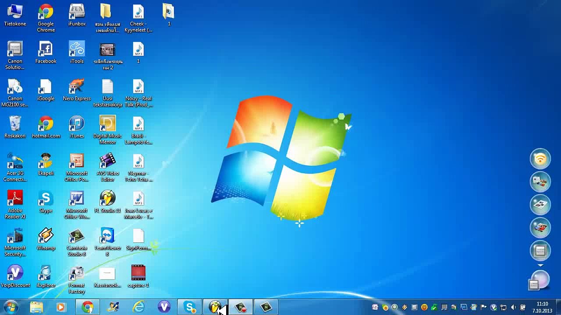This screenshot has height=315, width=561.
Task: Select the Roskakori recycle bin
Action: point(15,127)
